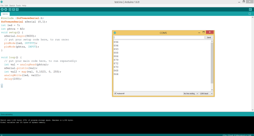Image resolution: width=254 pixels, height=136 pixels.
Task: Click the xSerial.println(val) line
Action: point(21,68)
